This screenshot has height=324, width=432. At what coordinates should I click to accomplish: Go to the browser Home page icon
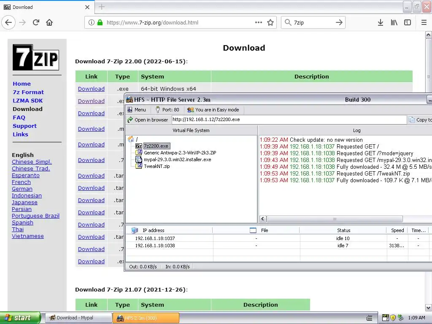[49, 23]
